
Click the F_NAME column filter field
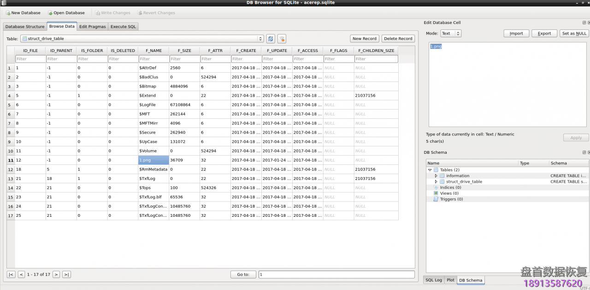(153, 59)
